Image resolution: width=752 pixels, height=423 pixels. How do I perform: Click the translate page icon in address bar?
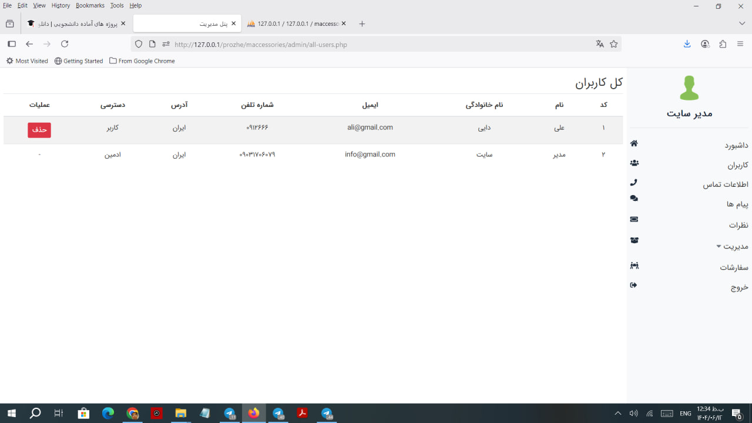tap(600, 44)
